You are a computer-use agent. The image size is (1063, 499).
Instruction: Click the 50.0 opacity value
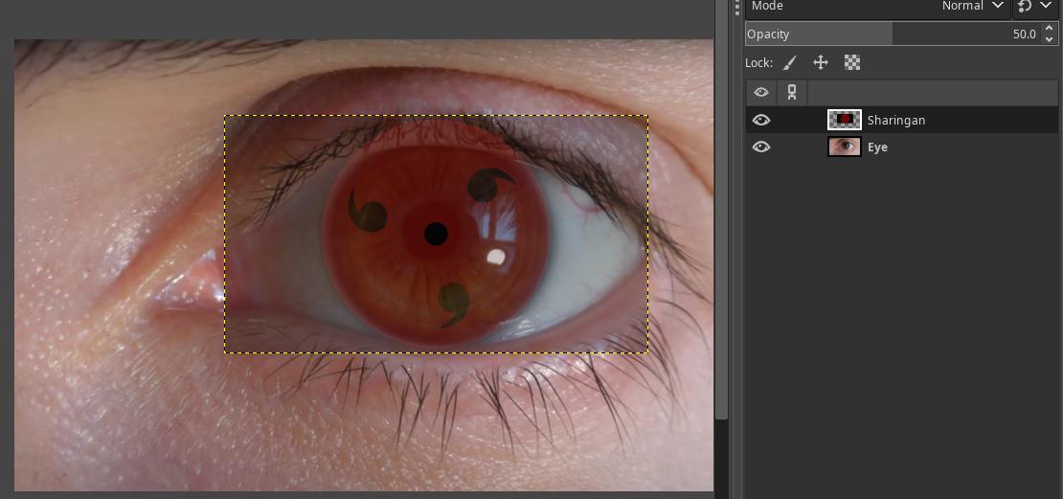(x=1025, y=34)
